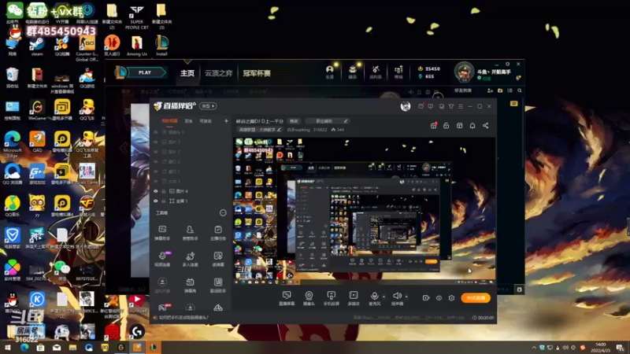Expand the speaker options arrow
This screenshot has width=630, height=354.
(406, 297)
